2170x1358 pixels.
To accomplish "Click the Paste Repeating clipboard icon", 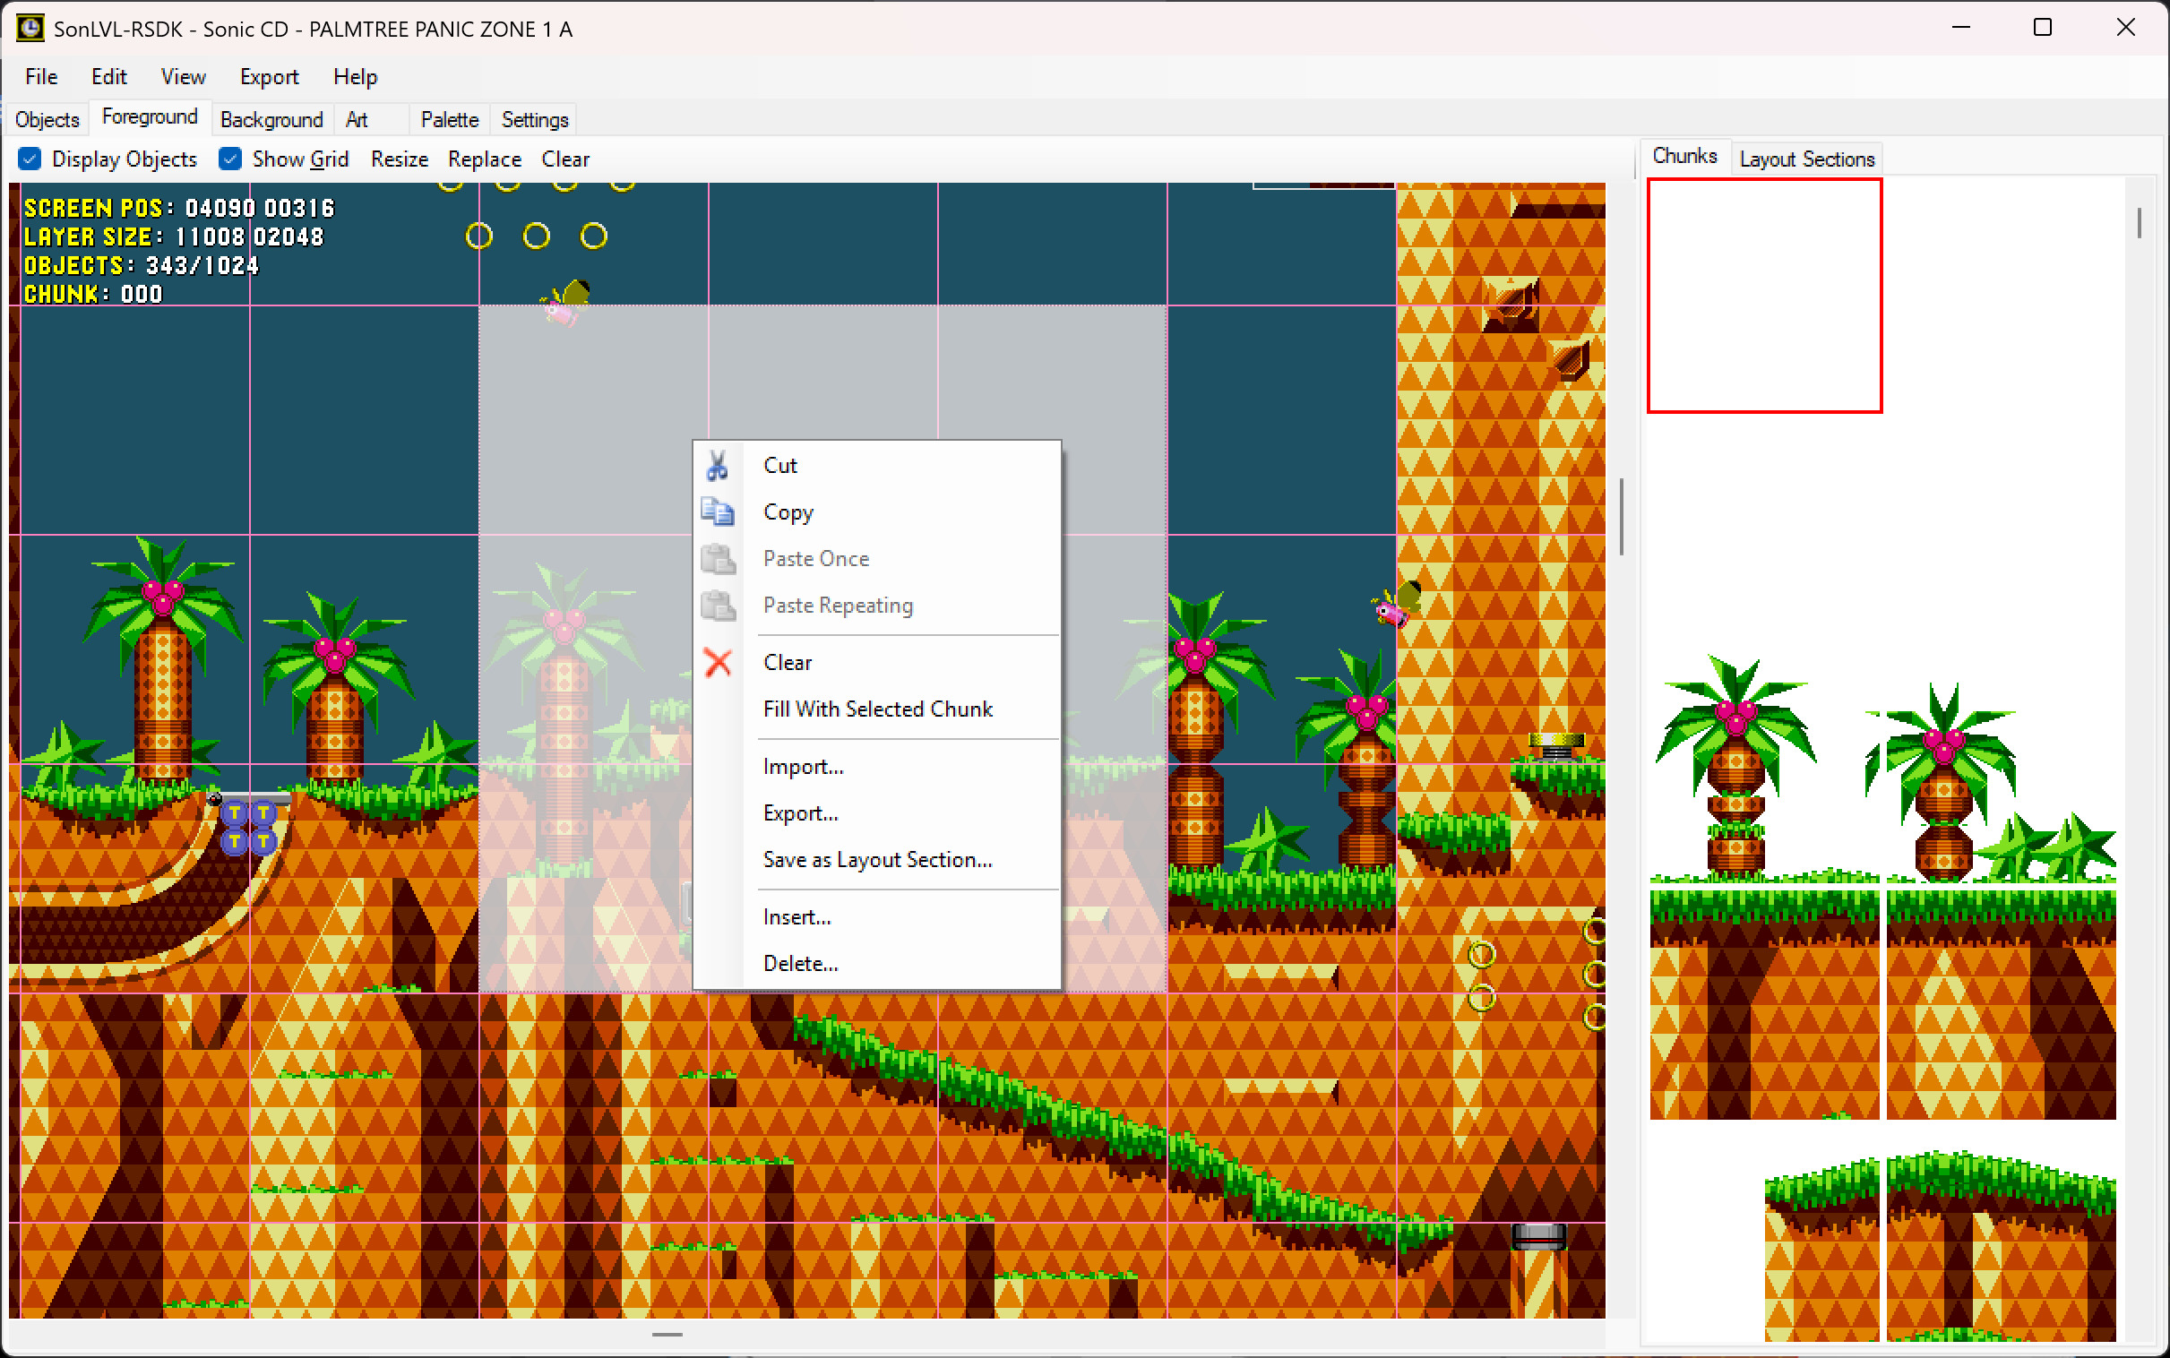I will 717,606.
